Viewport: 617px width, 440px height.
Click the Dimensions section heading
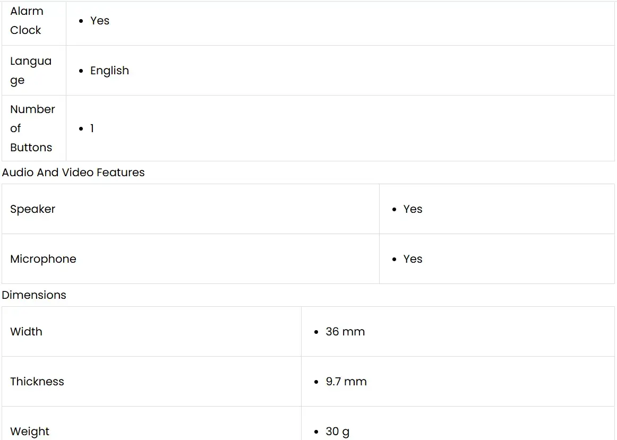pyautogui.click(x=34, y=295)
